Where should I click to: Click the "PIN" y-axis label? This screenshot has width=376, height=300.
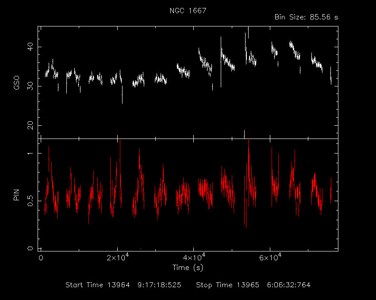click(16, 195)
